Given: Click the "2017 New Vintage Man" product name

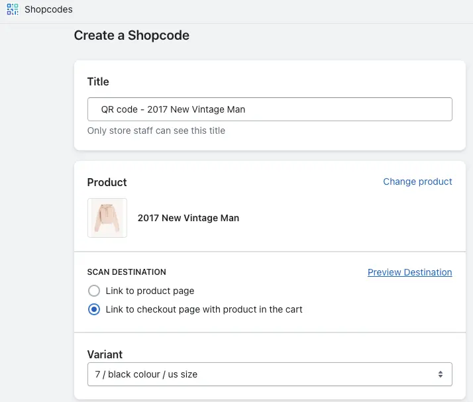Looking at the screenshot, I should (x=188, y=218).
